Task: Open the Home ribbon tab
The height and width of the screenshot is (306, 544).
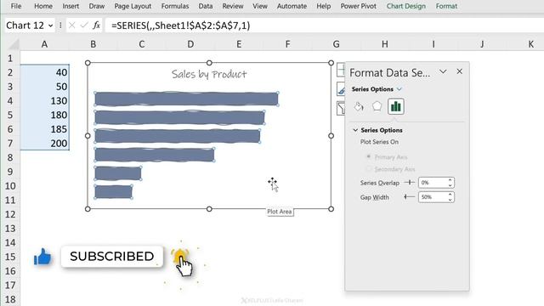Action: tap(43, 6)
